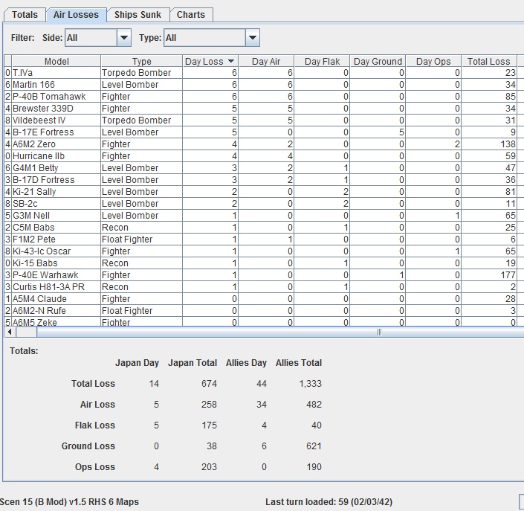Screen dimensions: 524x511
Task: Sort by the Total Loss column header
Action: tap(488, 62)
